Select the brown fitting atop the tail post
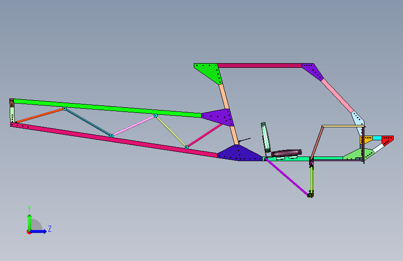 coord(12,103)
